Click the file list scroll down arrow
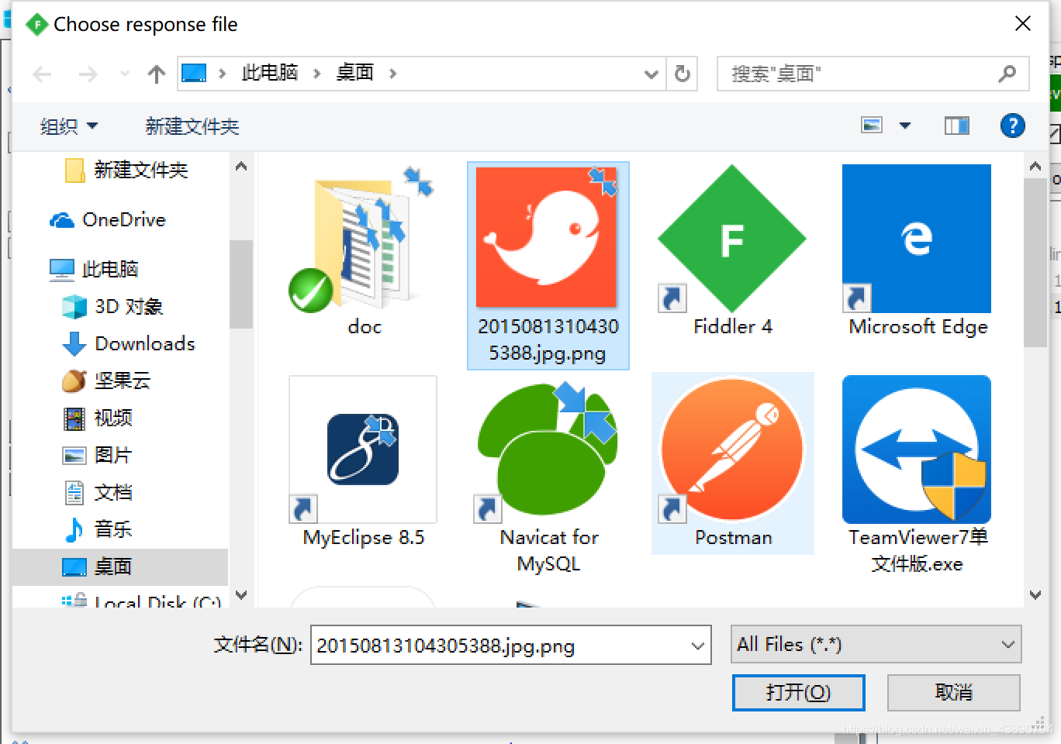Image resolution: width=1061 pixels, height=744 pixels. pyautogui.click(x=1035, y=595)
